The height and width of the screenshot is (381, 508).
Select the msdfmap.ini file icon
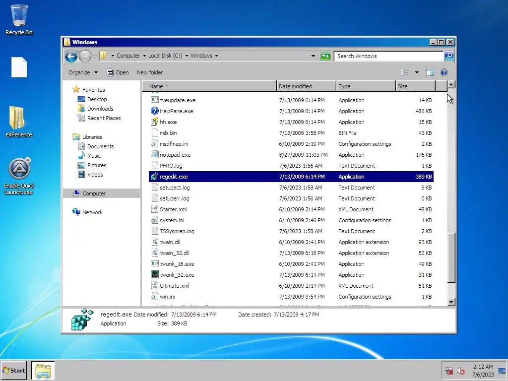tap(155, 144)
